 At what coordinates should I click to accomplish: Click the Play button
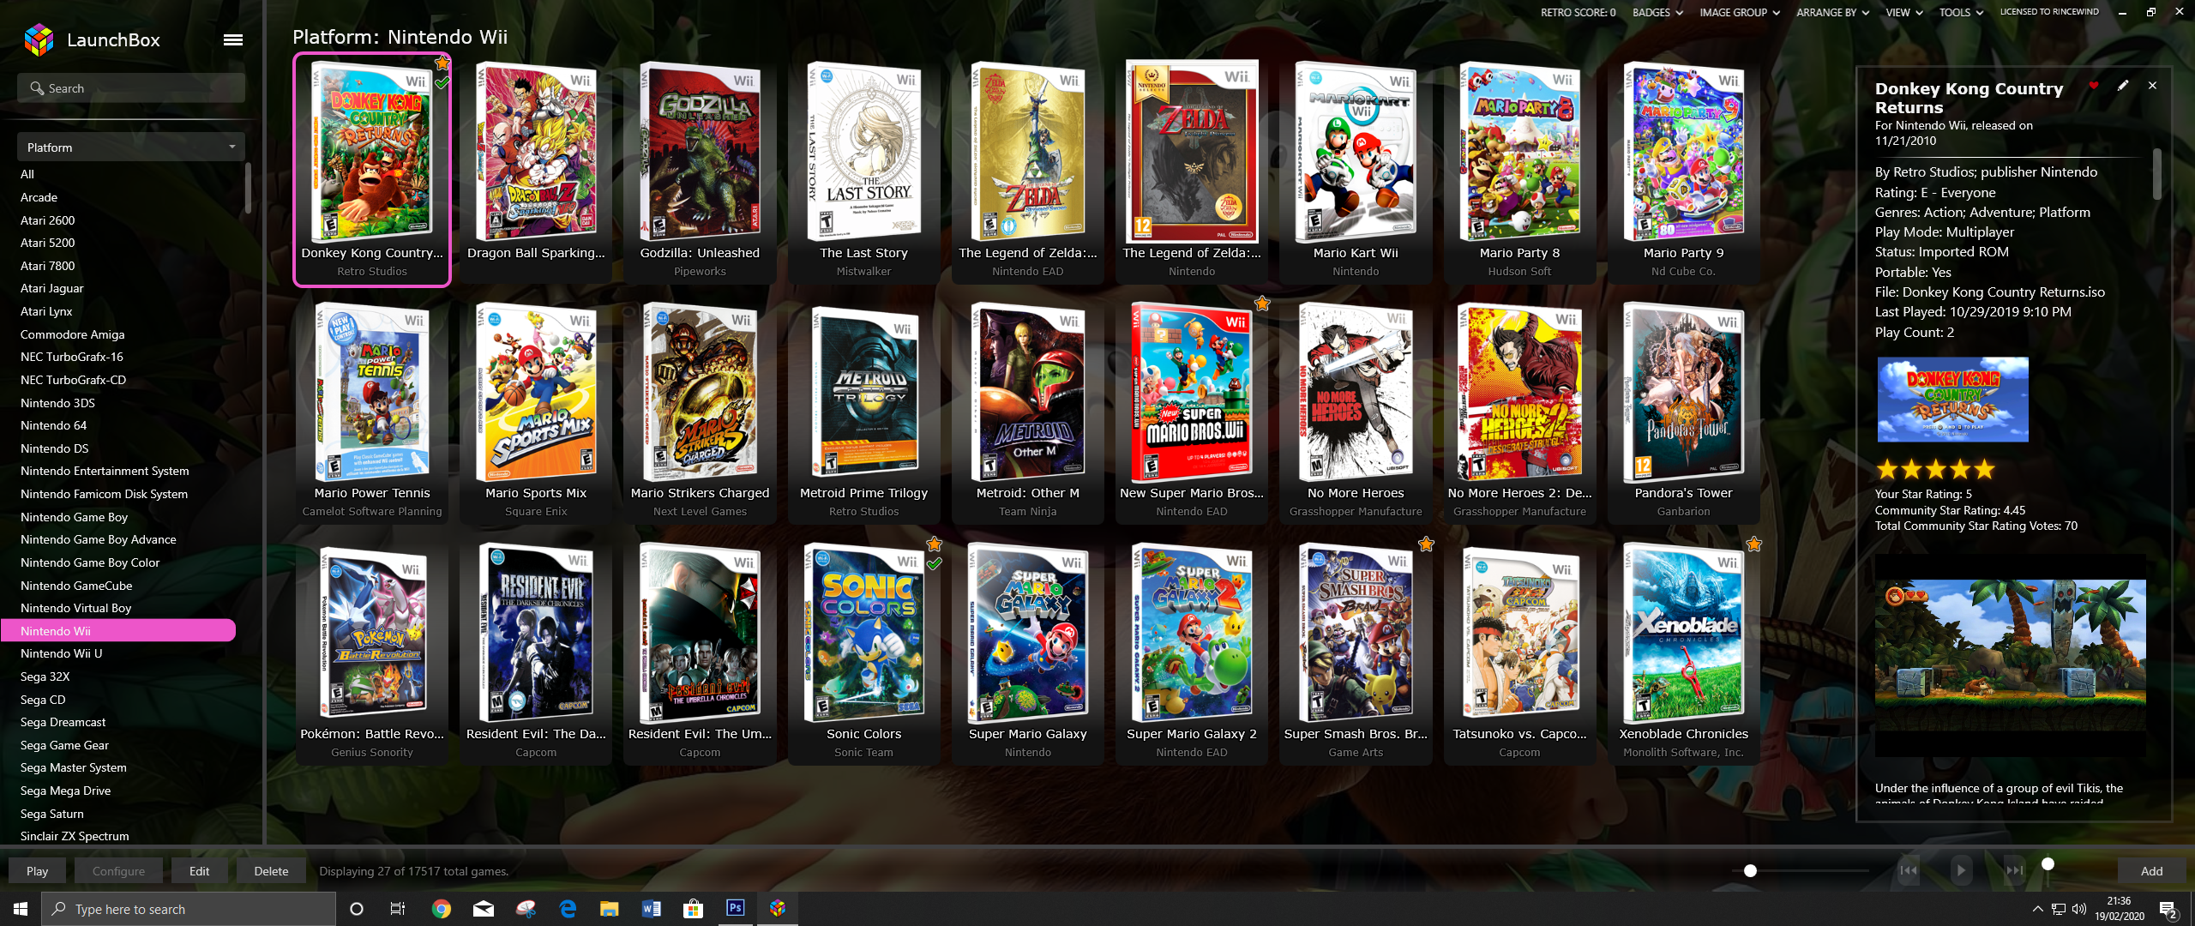pyautogui.click(x=37, y=871)
